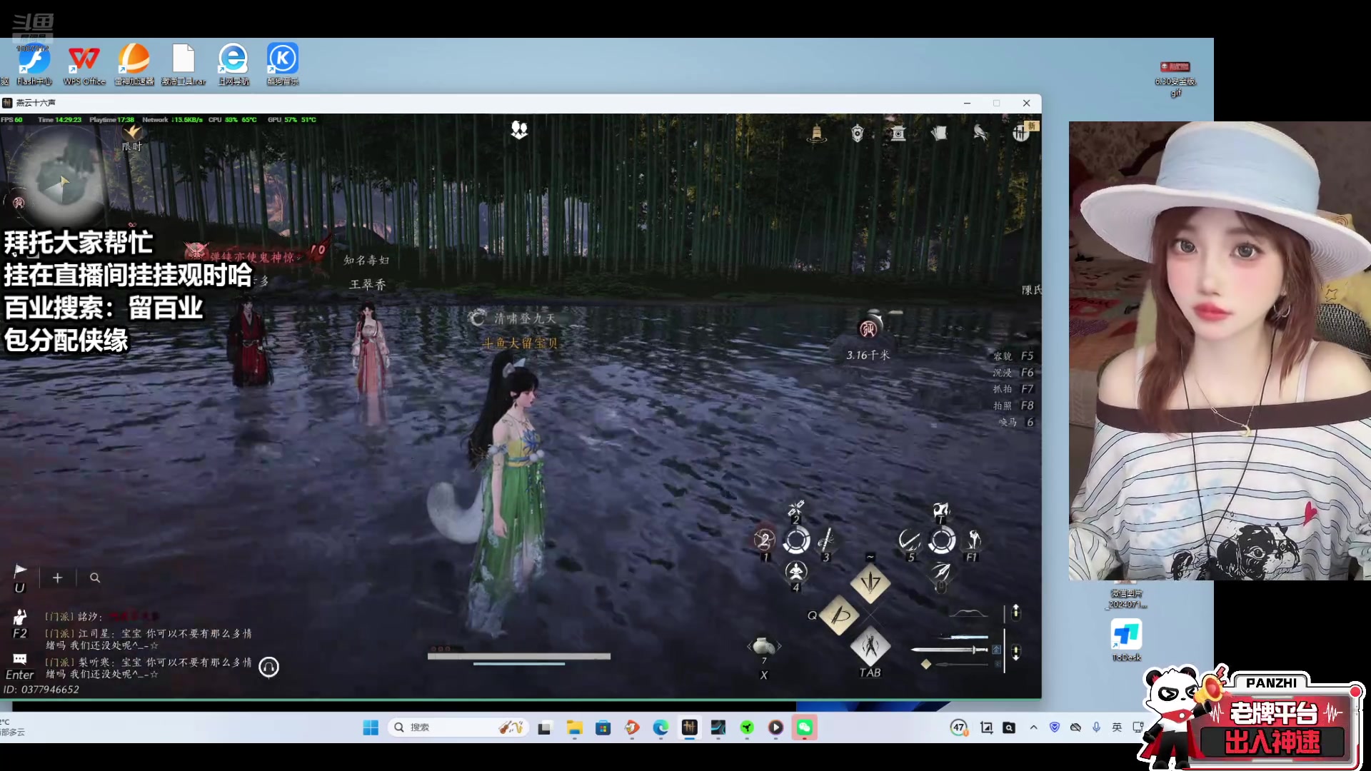Click the F2 character gesture icon
Screen dimensions: 1371x771
(20, 617)
